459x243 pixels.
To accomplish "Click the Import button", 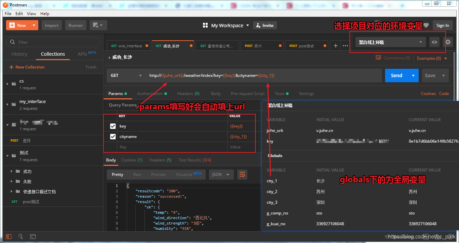I will pos(52,25).
